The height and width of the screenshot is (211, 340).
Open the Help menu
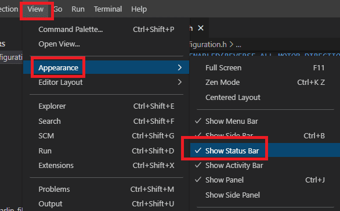139,9
